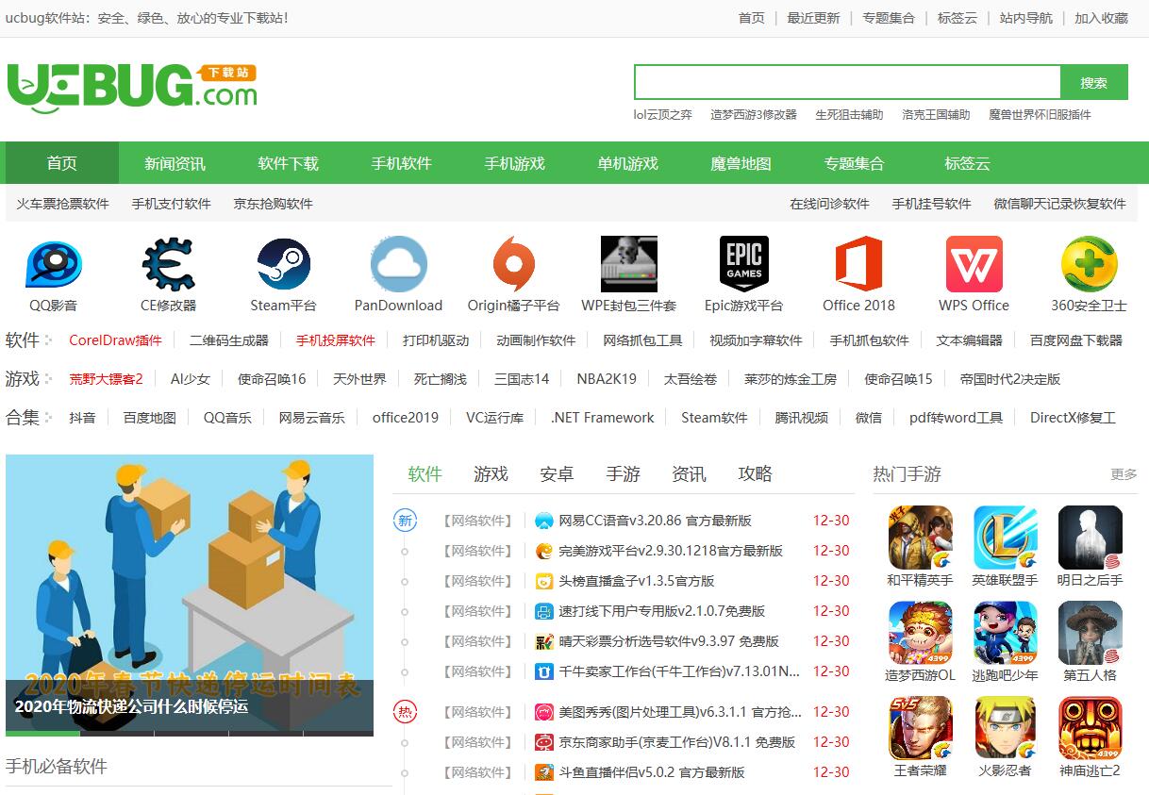Image resolution: width=1149 pixels, height=795 pixels.
Task: Open the WPS Office icon
Action: coord(974,264)
